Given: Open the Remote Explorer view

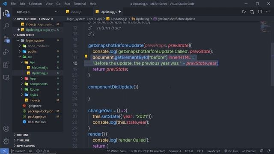Looking at the screenshot, I should point(6,77).
